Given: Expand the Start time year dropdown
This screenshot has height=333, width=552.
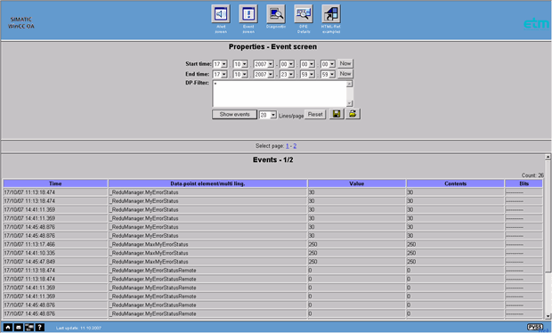Looking at the screenshot, I should (x=264, y=64).
